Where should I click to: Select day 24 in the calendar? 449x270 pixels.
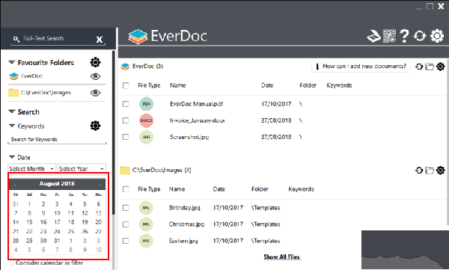click(x=57, y=231)
